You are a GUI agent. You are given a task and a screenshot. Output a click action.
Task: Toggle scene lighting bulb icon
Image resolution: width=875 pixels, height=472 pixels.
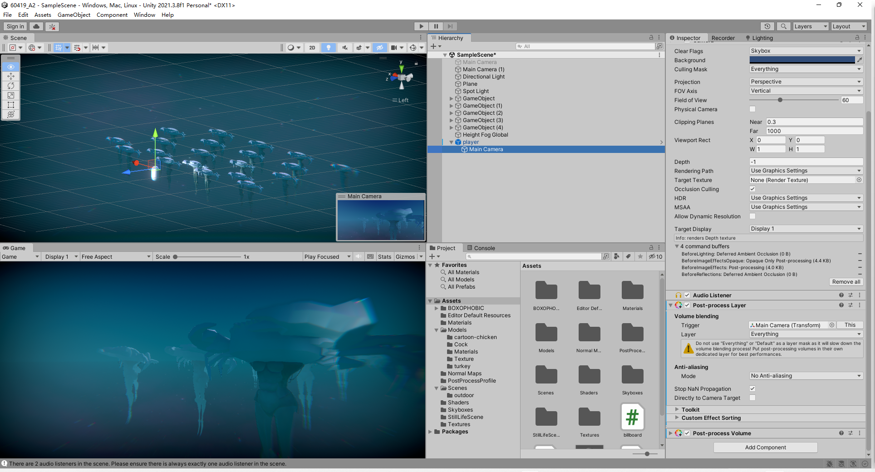(x=329, y=48)
